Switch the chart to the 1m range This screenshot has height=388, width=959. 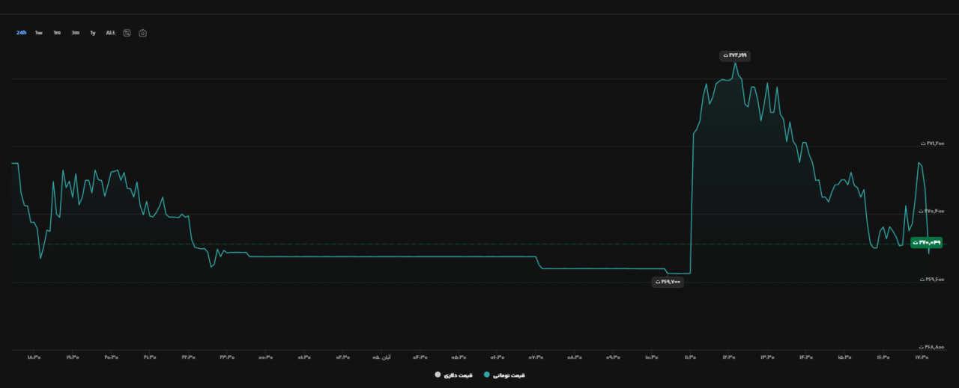[x=57, y=33]
